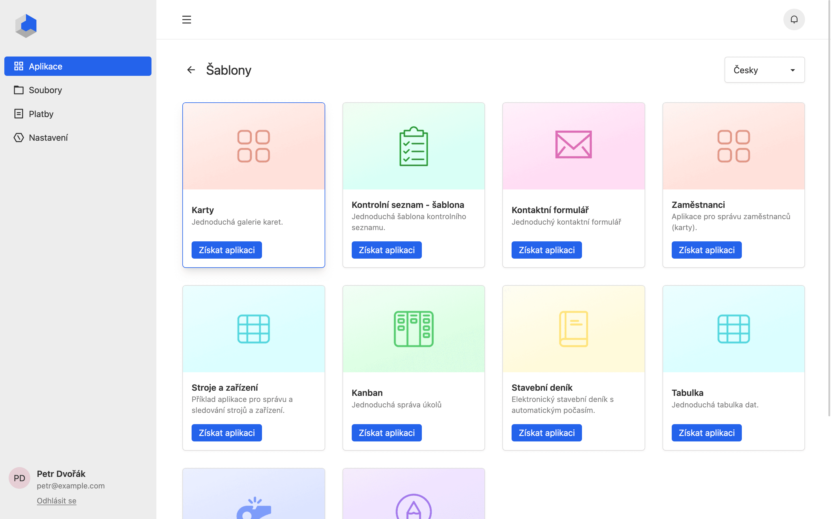This screenshot has width=831, height=519.
Task: Click Získat aplikaci for Stroje a zařízení
Action: pyautogui.click(x=227, y=432)
